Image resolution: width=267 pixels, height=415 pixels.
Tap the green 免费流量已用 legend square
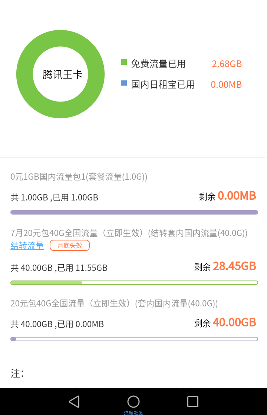coord(124,62)
